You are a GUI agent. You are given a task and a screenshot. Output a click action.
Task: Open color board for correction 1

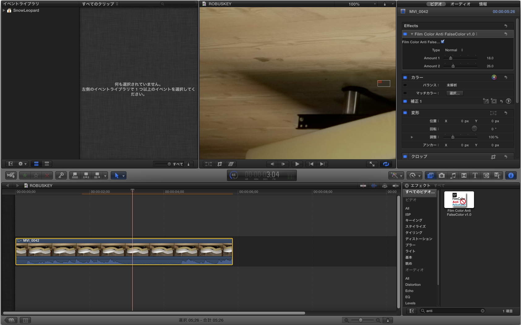[x=508, y=101]
